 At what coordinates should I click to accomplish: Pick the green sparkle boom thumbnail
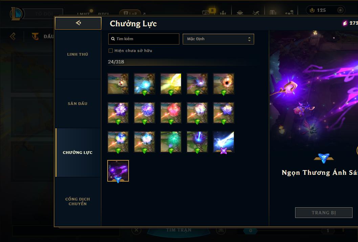pyautogui.click(x=171, y=142)
